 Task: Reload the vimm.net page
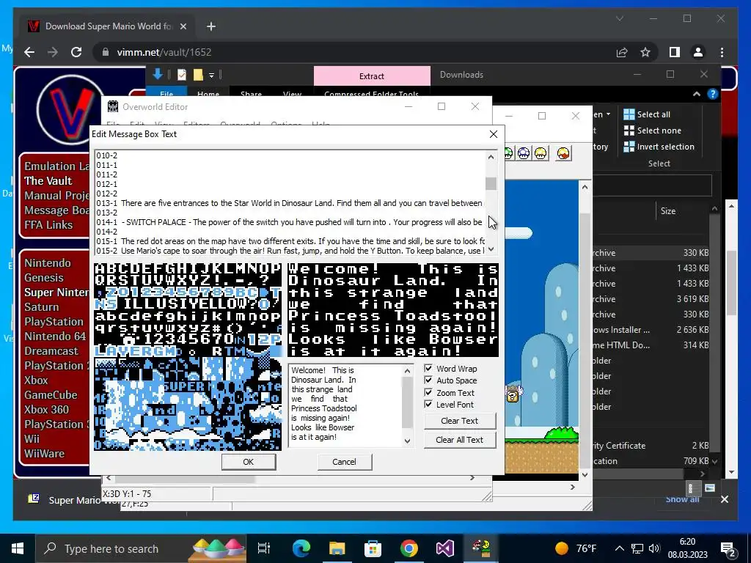click(x=76, y=52)
